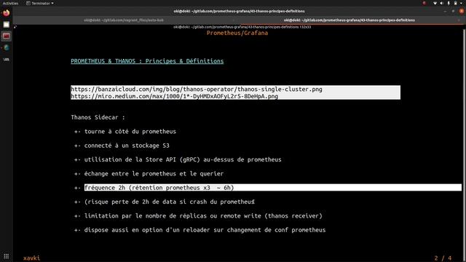Click the PROMETHEUS & THANOS title
Image resolution: width=466 pixels, height=262 pixels.
147,61
